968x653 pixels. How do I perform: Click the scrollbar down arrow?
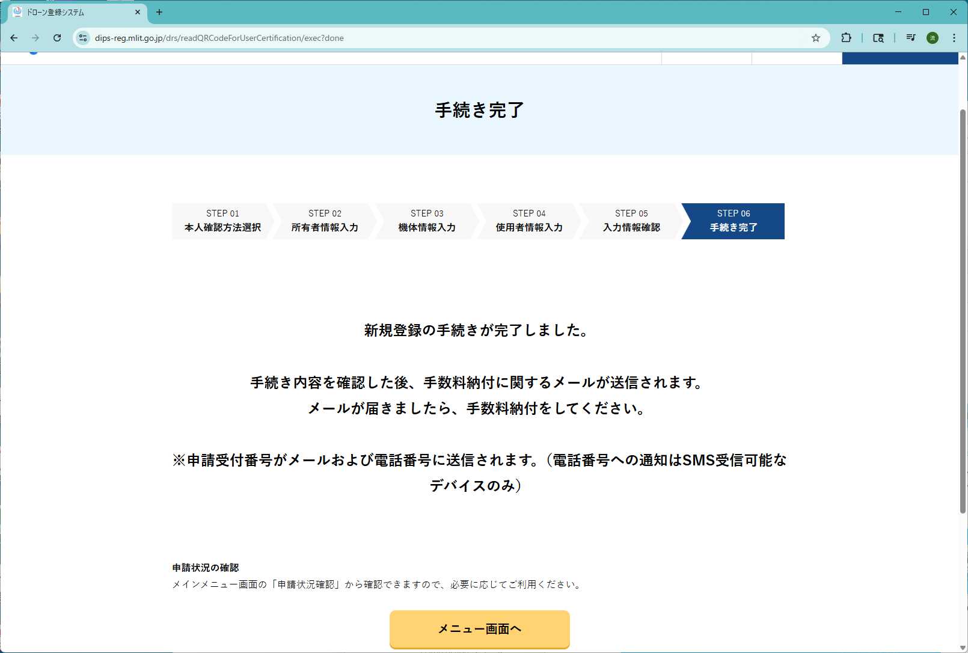[x=963, y=648]
